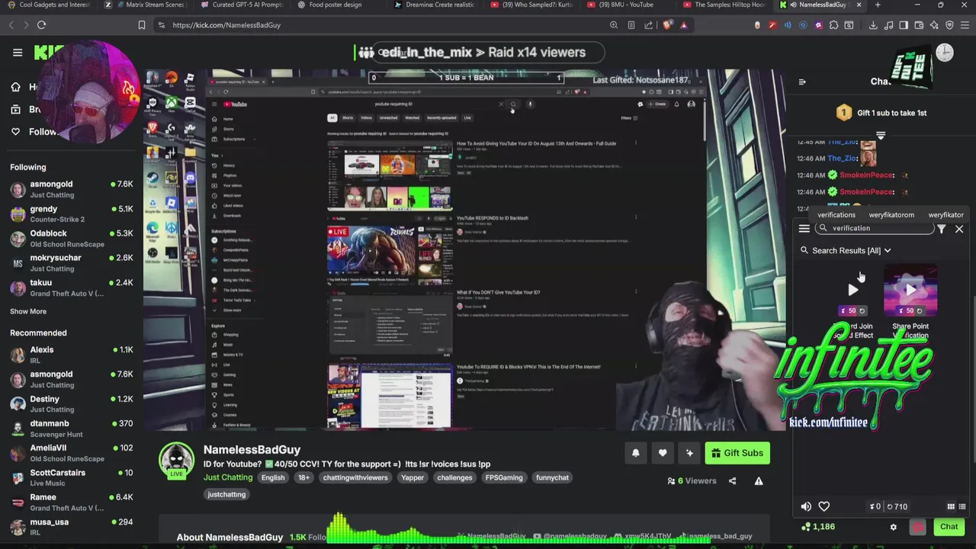Viewport: 976px width, 549px height.
Task: Click the notification bell for NamelessBadGuy
Action: (636, 453)
